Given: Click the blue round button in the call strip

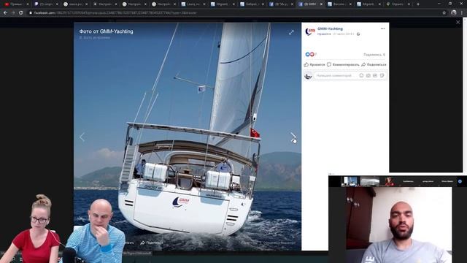Looking at the screenshot, I should (x=460, y=181).
